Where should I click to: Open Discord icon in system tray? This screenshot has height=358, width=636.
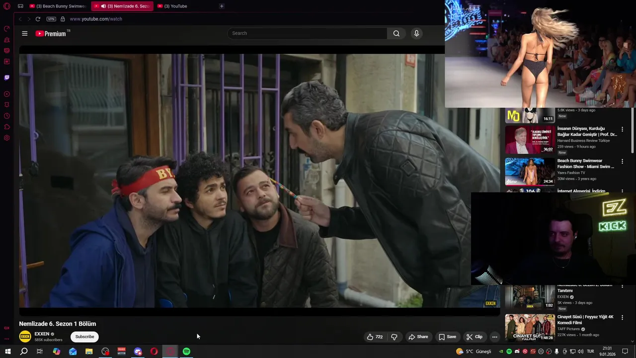[517, 352]
